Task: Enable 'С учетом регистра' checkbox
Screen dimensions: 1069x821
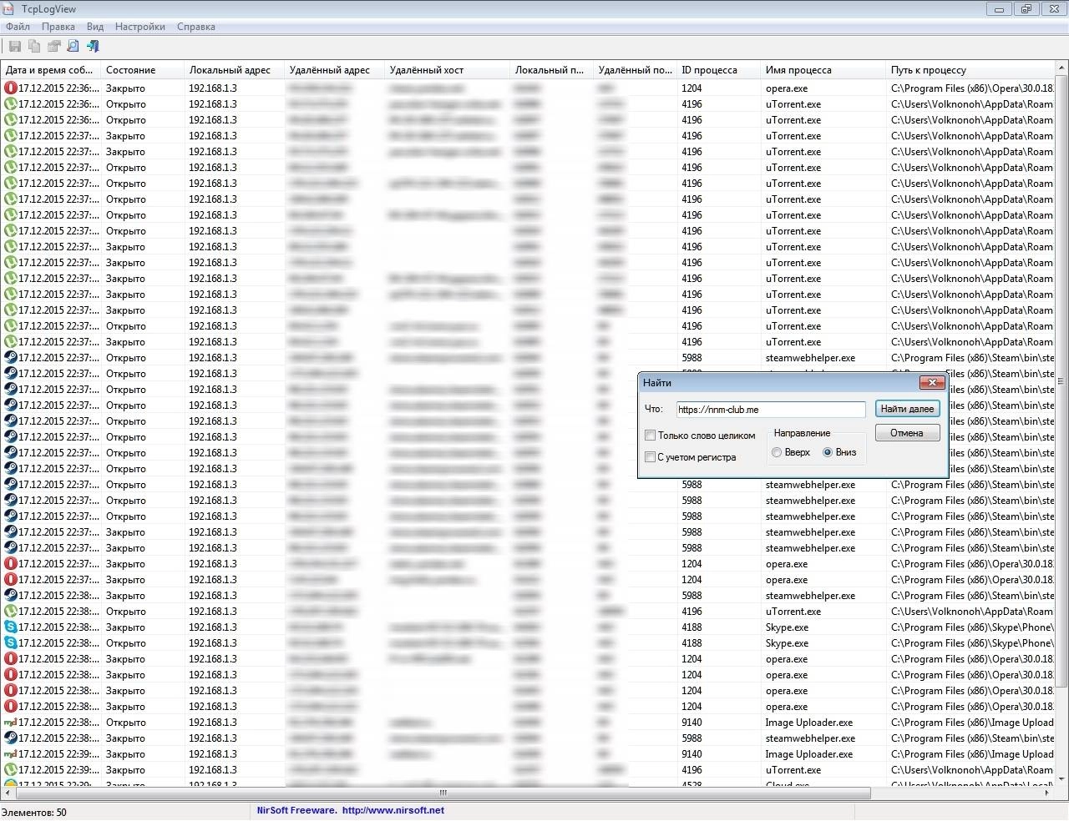Action: 650,457
